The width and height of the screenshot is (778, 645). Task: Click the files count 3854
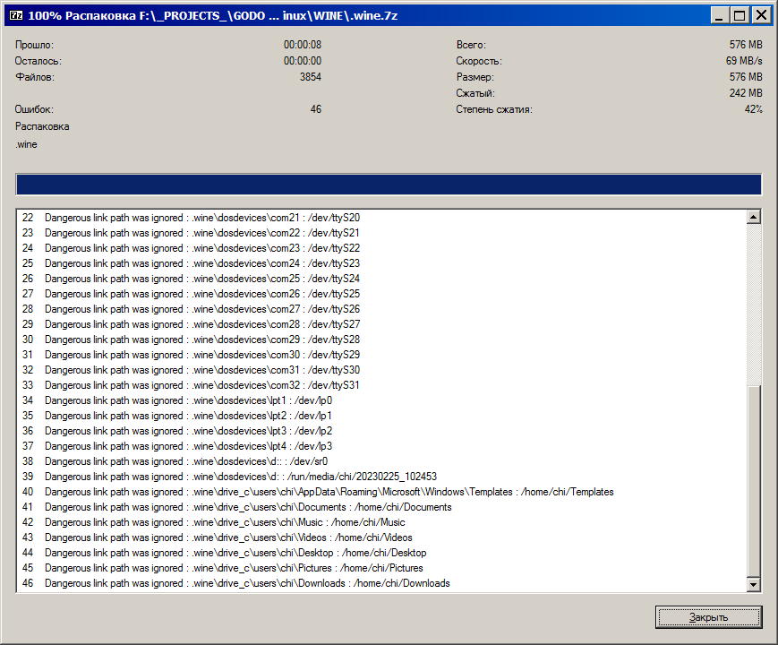point(310,77)
